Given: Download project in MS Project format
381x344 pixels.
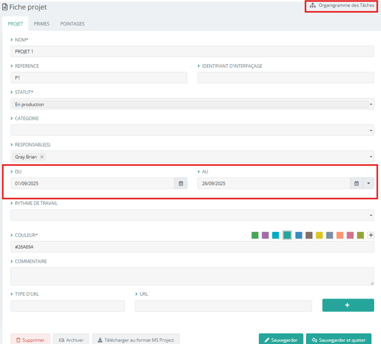Looking at the screenshot, I should click(136, 340).
